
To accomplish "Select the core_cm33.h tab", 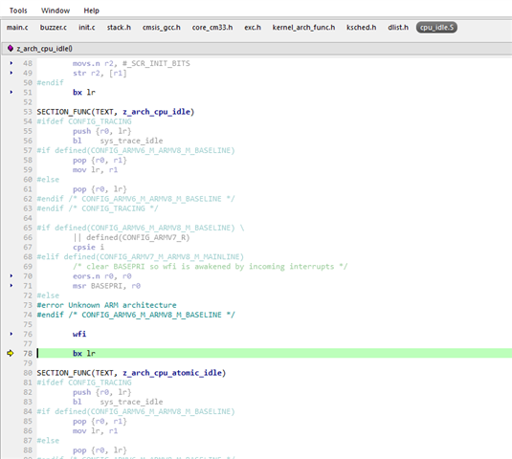I will coord(212,28).
